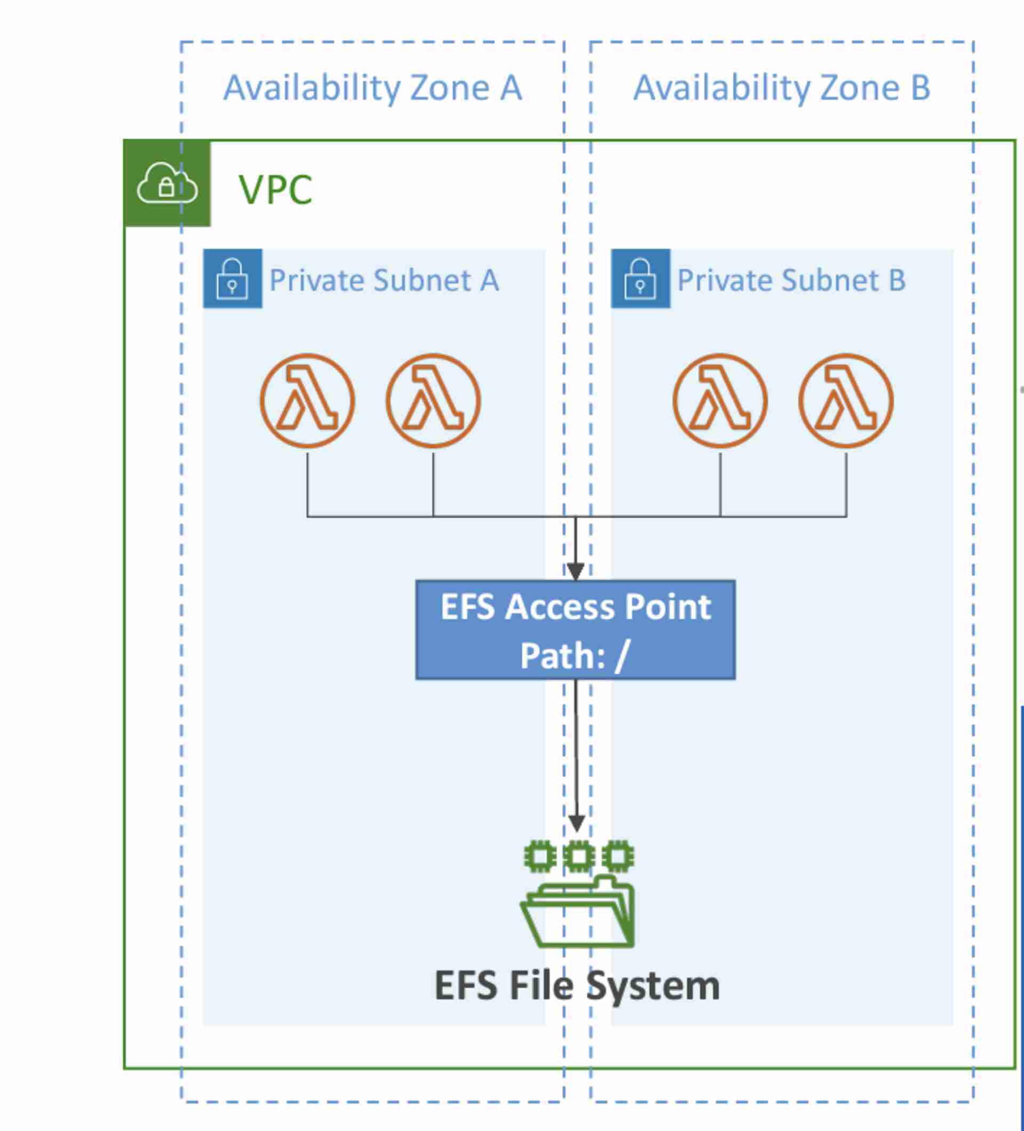
Task: Click the 'Availability Zone B' label
Action: (782, 88)
